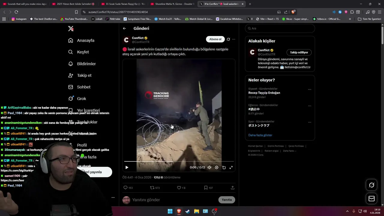Open the floating messages envelope button

click(x=371, y=199)
